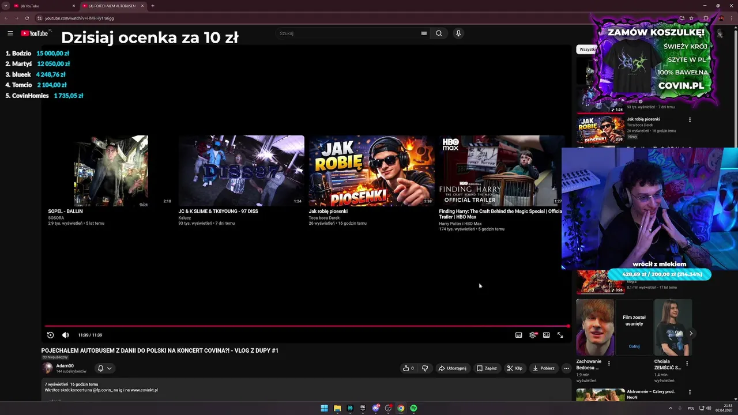Click the search magnifier button
This screenshot has width=738, height=415.
[x=439, y=33]
